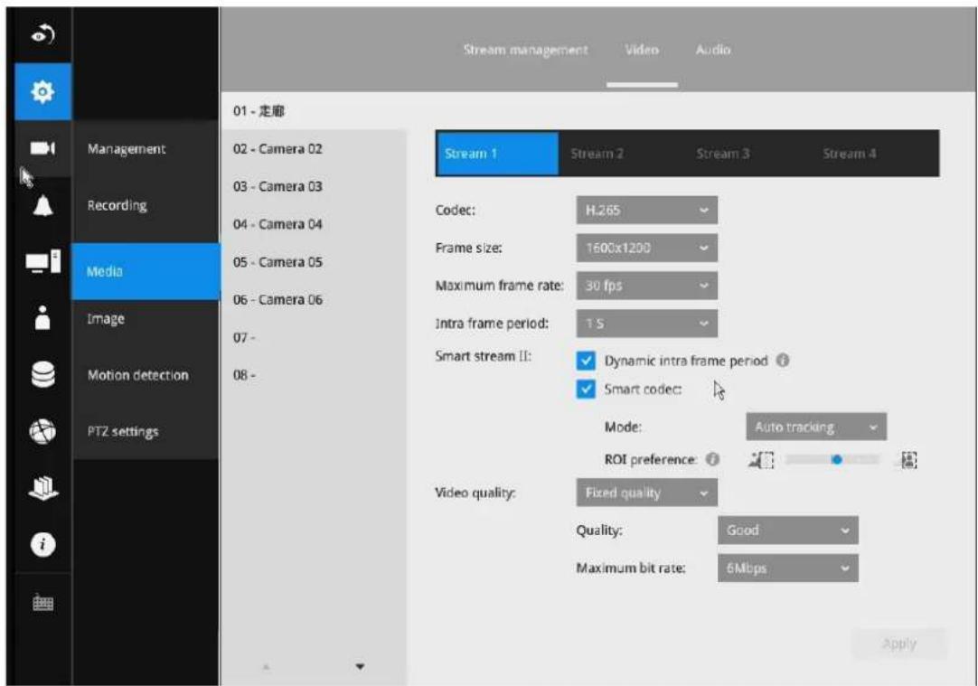This screenshot has height=686, width=978.
Task: Open the Video quality Fixed quality dropdown
Action: (x=647, y=493)
